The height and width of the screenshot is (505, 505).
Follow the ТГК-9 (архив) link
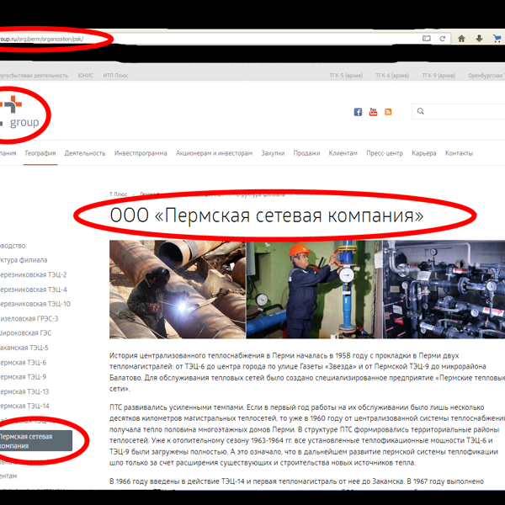(439, 76)
